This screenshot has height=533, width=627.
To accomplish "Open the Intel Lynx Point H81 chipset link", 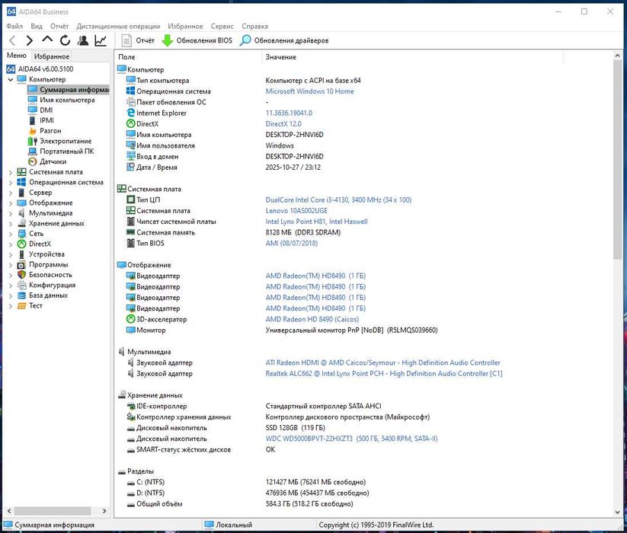I will 316,222.
